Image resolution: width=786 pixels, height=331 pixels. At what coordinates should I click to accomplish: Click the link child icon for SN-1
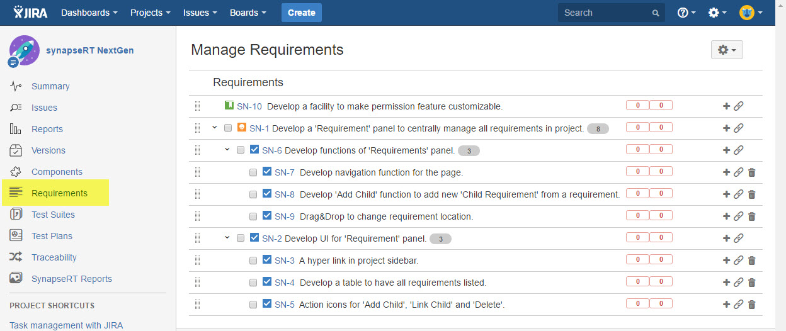(x=739, y=128)
